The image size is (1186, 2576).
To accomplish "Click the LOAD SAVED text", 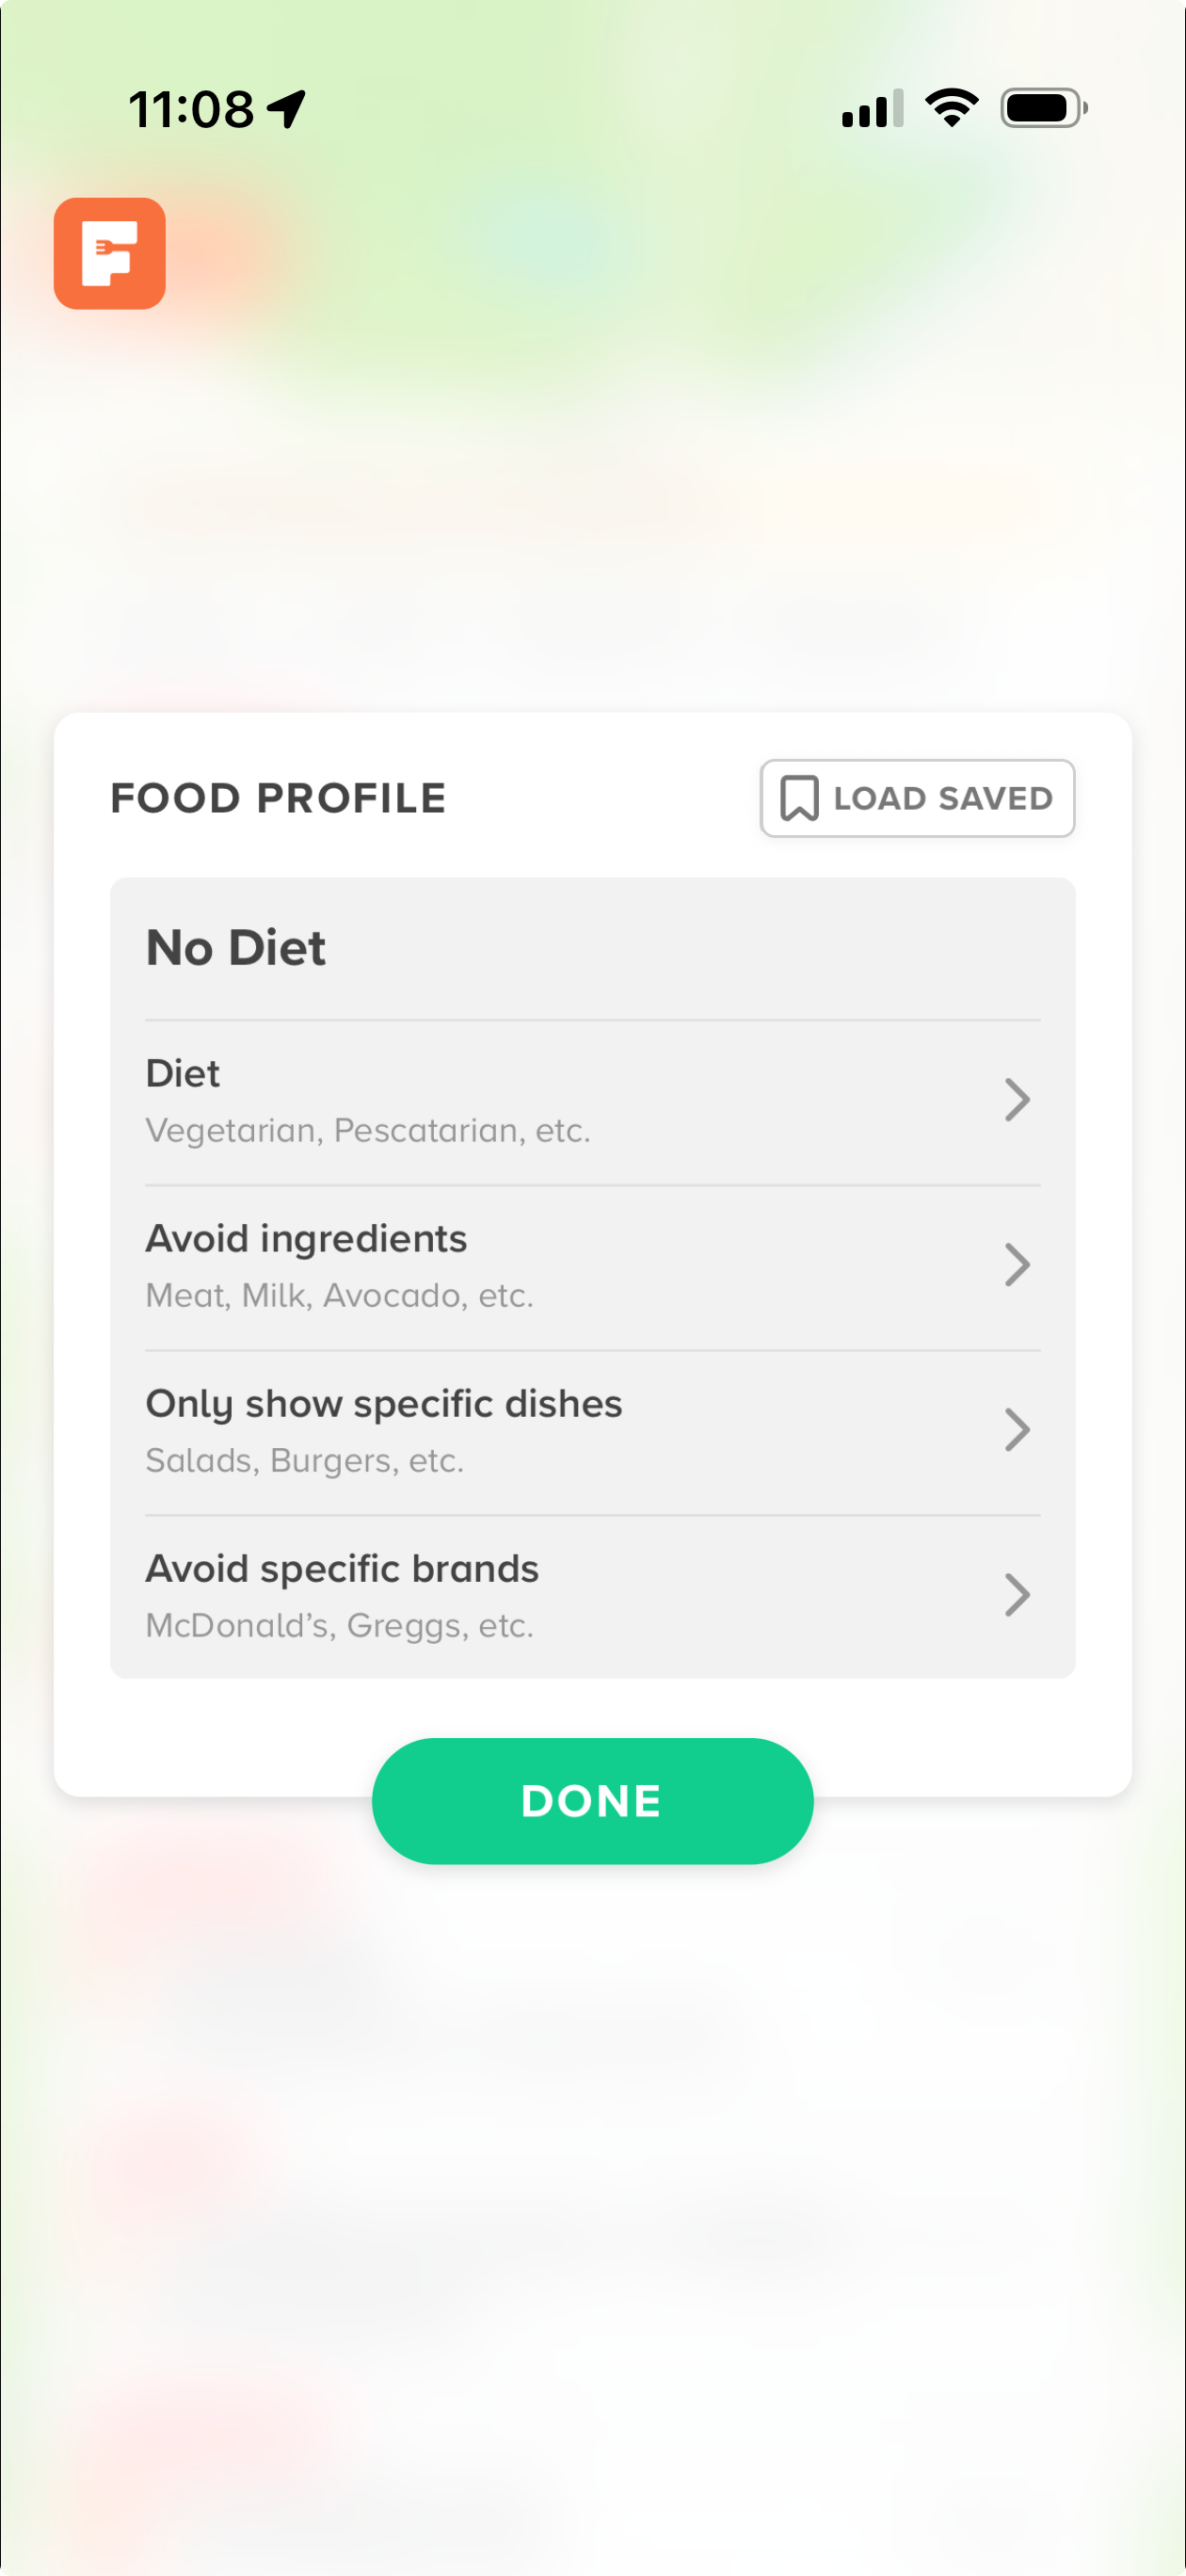I will (943, 798).
